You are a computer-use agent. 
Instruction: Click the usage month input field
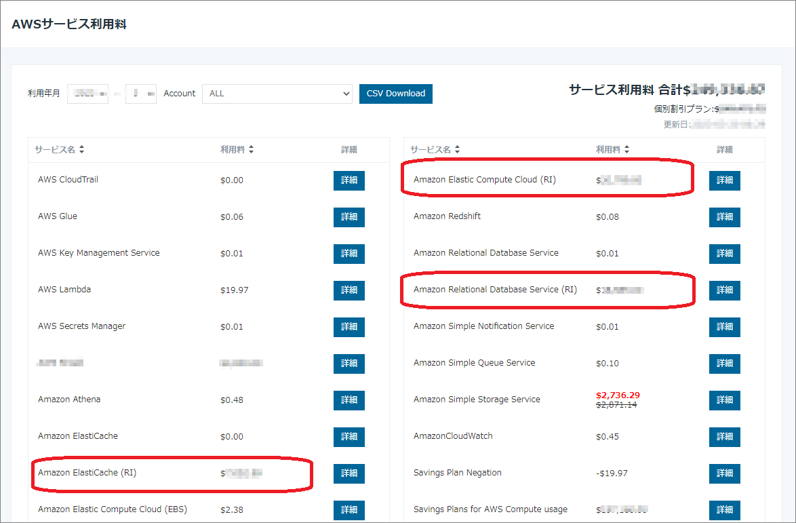[x=140, y=94]
